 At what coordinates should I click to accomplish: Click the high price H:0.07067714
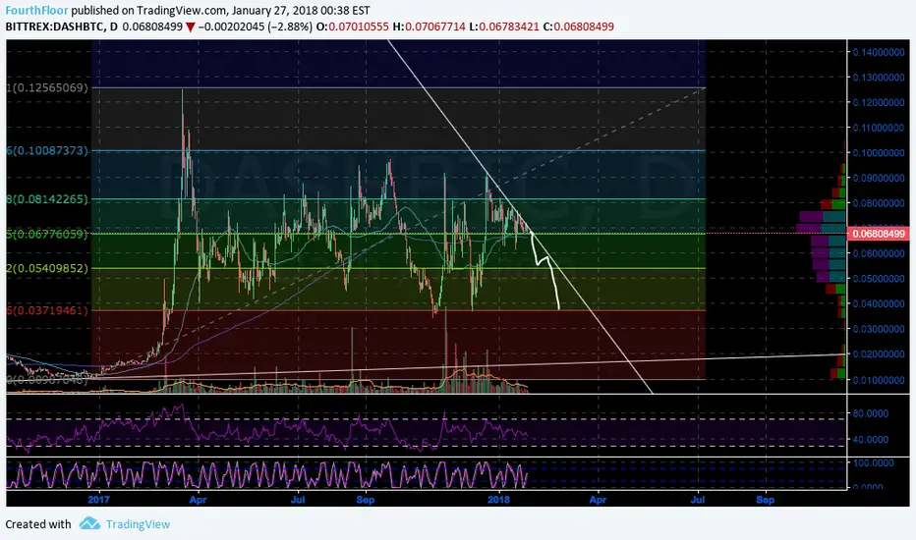[429, 27]
